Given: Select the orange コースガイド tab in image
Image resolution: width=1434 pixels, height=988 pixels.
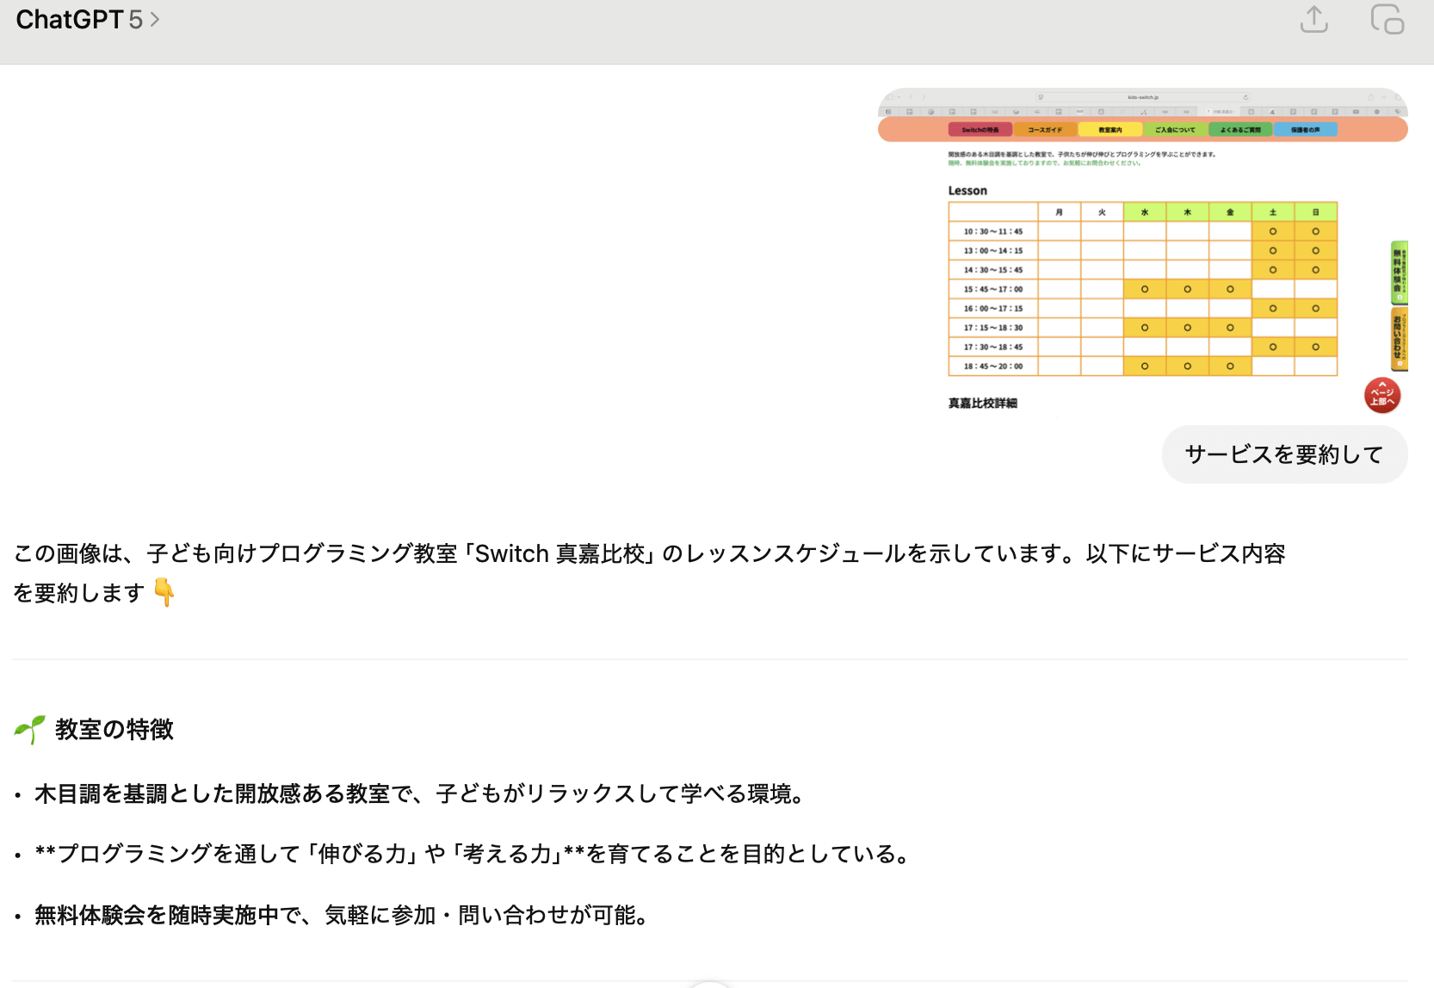Looking at the screenshot, I should click(1045, 130).
